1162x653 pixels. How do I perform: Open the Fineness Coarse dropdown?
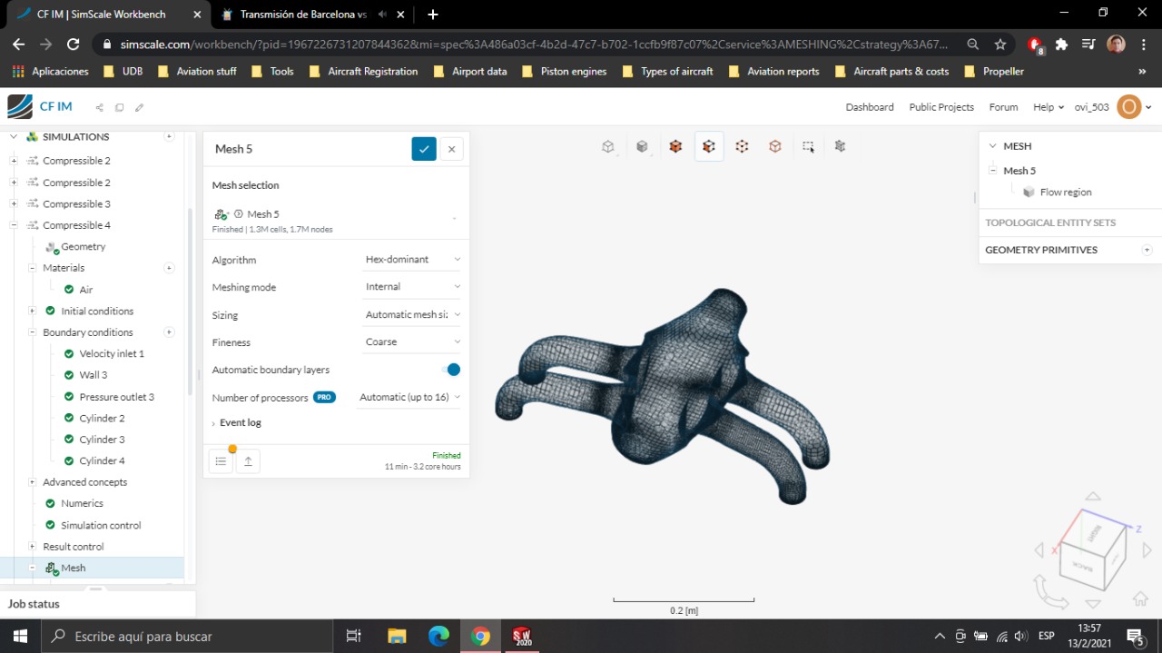coord(412,342)
